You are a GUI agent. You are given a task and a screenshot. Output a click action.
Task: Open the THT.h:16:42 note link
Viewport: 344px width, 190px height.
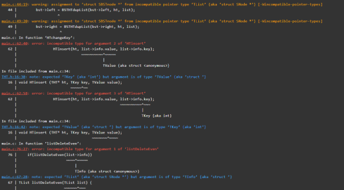(x=13, y=127)
